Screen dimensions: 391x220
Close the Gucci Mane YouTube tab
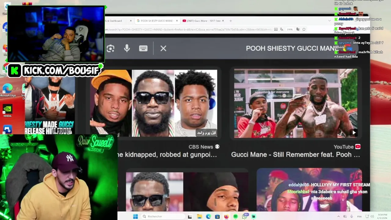pos(223,21)
